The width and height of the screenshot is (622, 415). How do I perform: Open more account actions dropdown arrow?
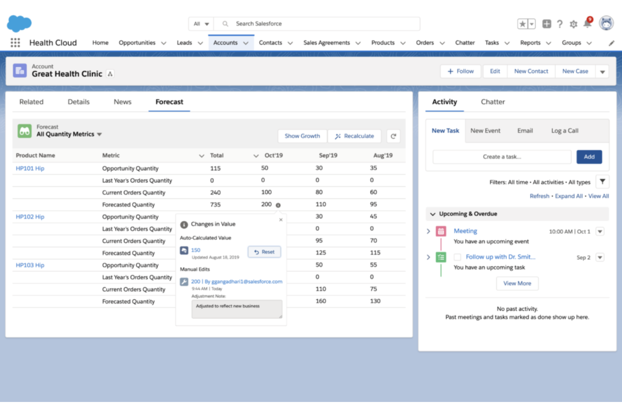click(602, 72)
